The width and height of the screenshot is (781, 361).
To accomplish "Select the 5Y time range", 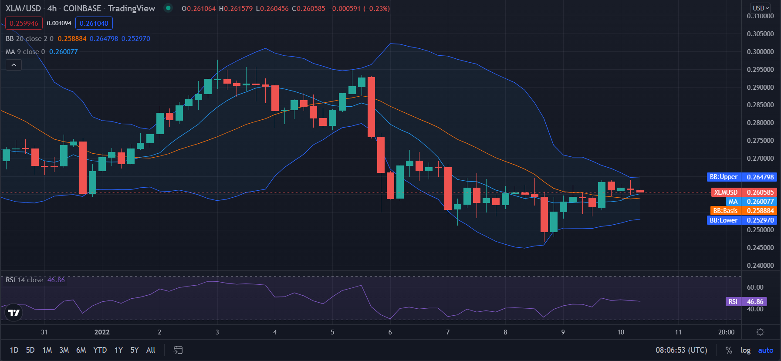I will (135, 350).
